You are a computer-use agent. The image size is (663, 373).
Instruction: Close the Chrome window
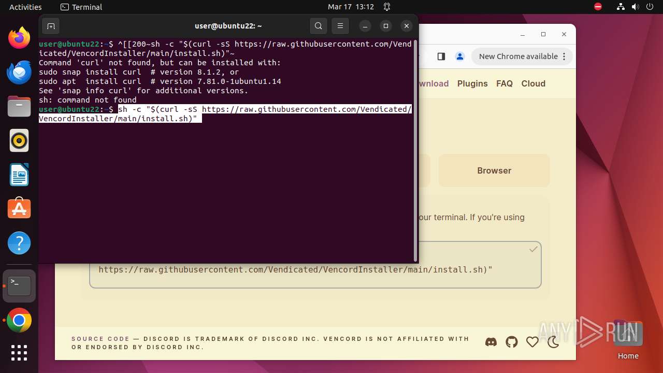564,34
